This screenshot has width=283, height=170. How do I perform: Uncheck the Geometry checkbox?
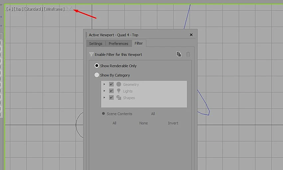point(111,84)
